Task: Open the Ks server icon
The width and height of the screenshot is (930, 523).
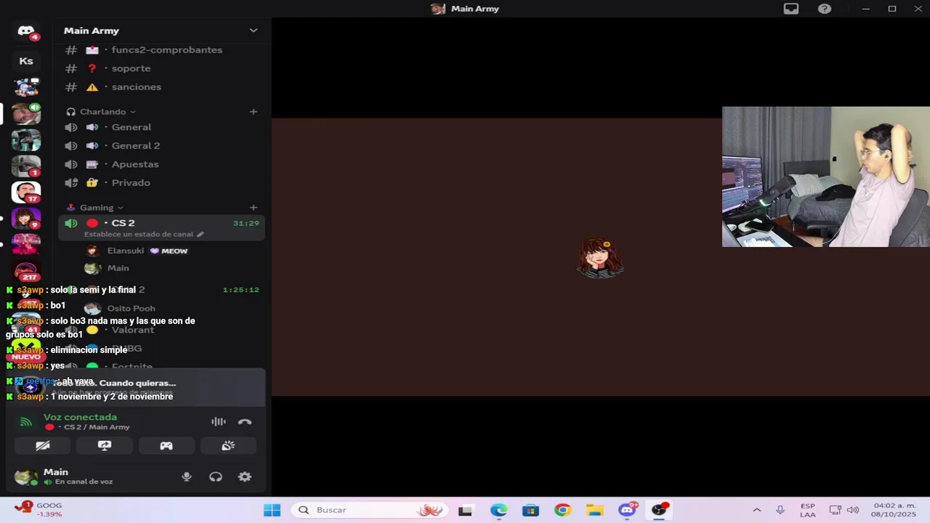Action: (x=26, y=61)
